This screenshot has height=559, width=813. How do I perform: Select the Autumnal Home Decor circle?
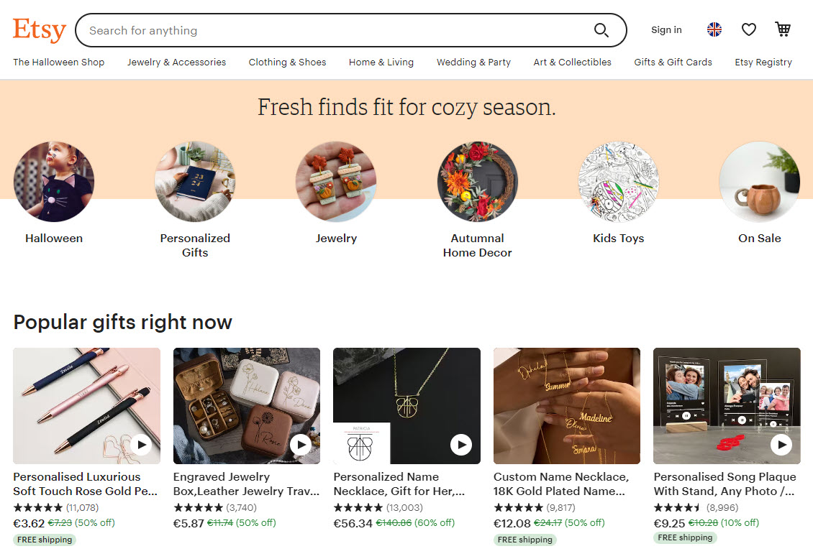tap(477, 182)
